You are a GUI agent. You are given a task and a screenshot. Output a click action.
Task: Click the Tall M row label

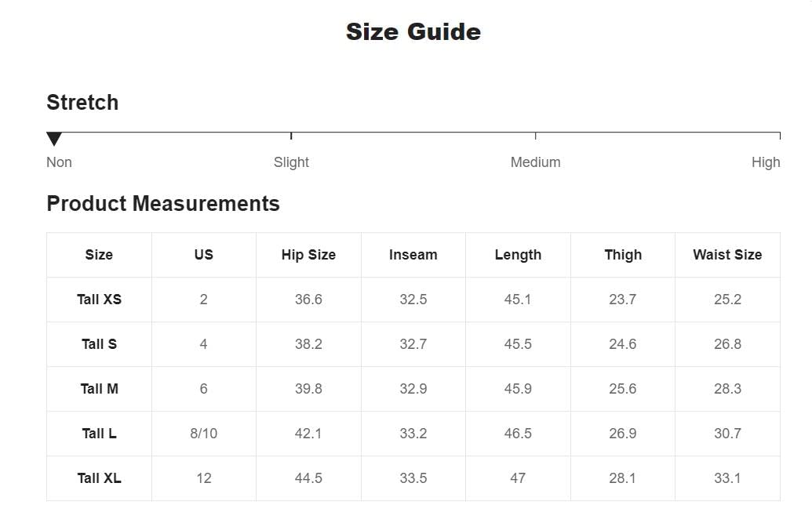(x=99, y=389)
